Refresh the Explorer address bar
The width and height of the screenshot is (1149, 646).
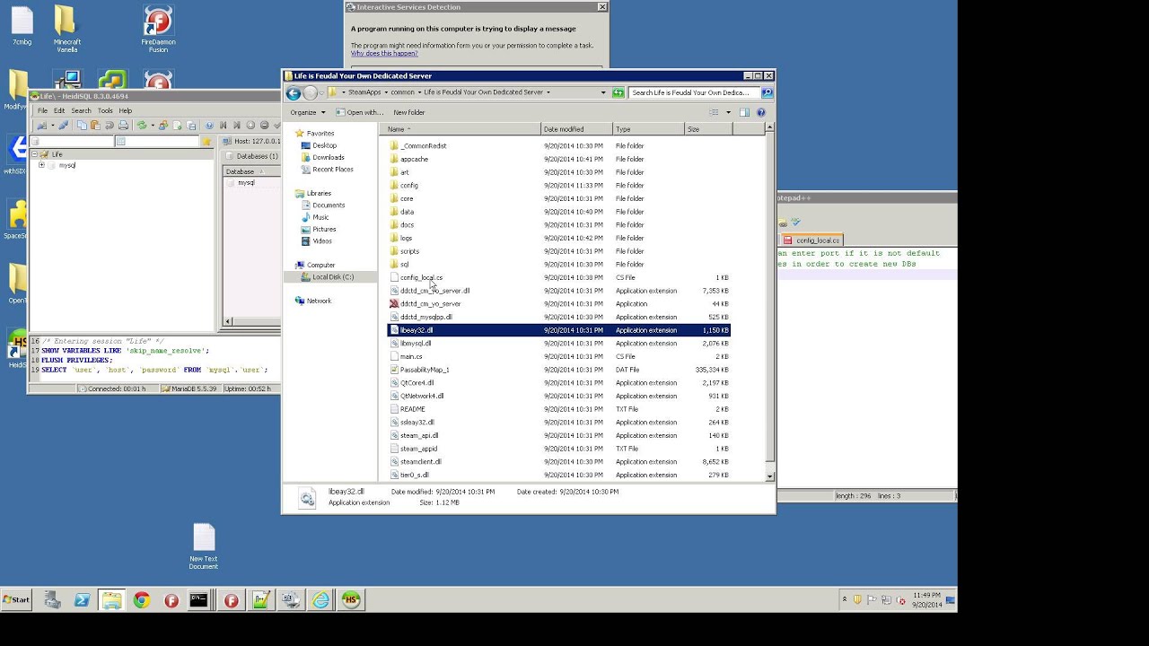pos(618,92)
